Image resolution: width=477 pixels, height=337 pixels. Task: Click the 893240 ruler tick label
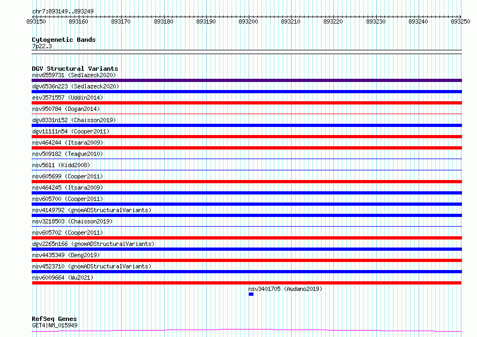(x=418, y=21)
